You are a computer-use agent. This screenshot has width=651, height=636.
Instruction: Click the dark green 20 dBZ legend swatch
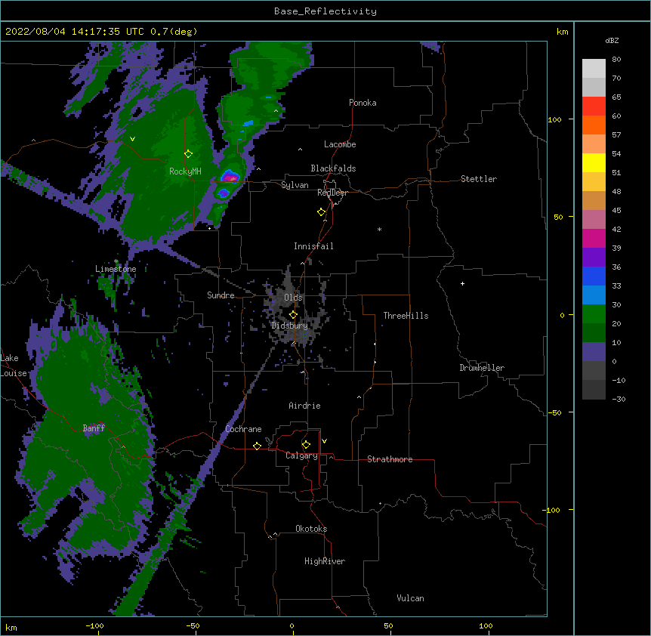pos(594,332)
